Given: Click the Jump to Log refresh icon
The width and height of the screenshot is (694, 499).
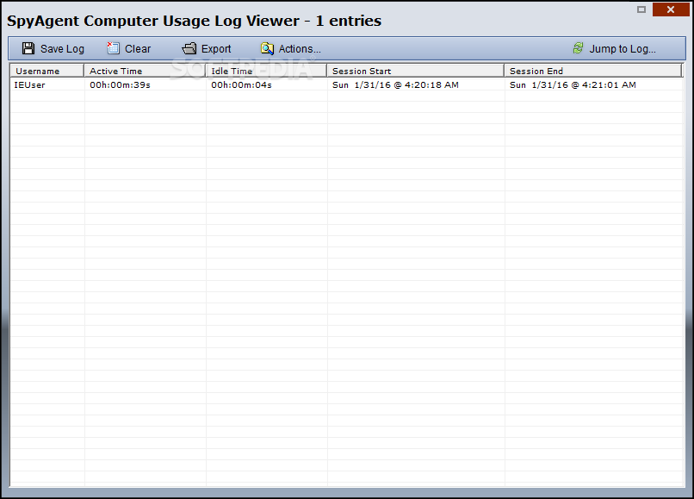Looking at the screenshot, I should [578, 48].
